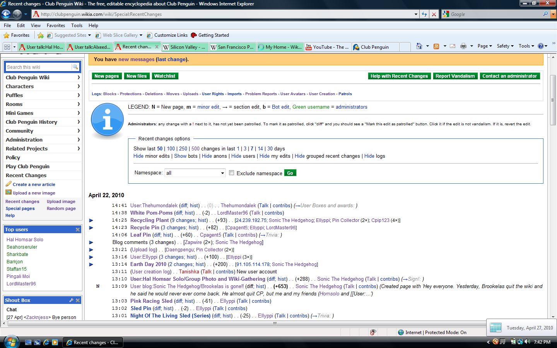Click the Favorites star button

tap(17, 35)
